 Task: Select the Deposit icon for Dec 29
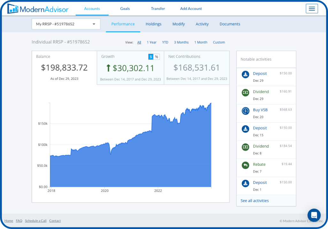(x=245, y=74)
